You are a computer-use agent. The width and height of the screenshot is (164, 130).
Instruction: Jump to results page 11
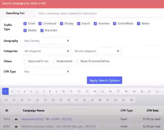point(71,91)
